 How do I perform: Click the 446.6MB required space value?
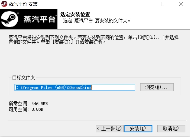[40, 104]
